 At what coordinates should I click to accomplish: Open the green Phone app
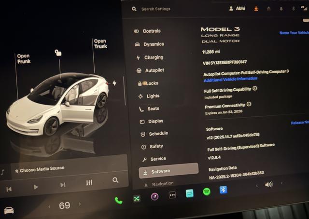(x=118, y=201)
